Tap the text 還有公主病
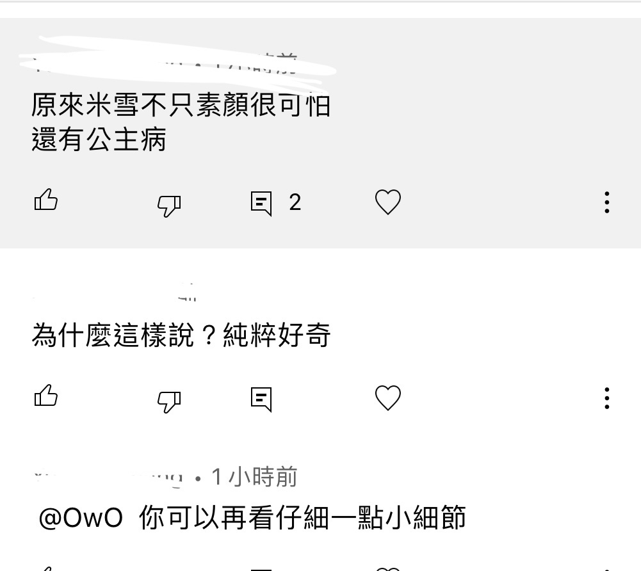This screenshot has width=641, height=571. pyautogui.click(x=99, y=140)
